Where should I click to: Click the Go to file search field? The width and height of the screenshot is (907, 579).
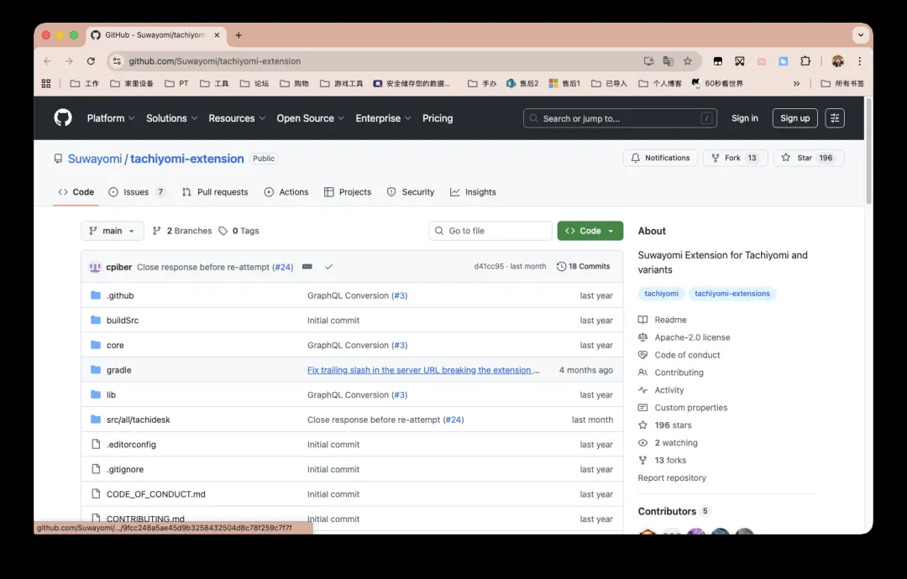490,231
